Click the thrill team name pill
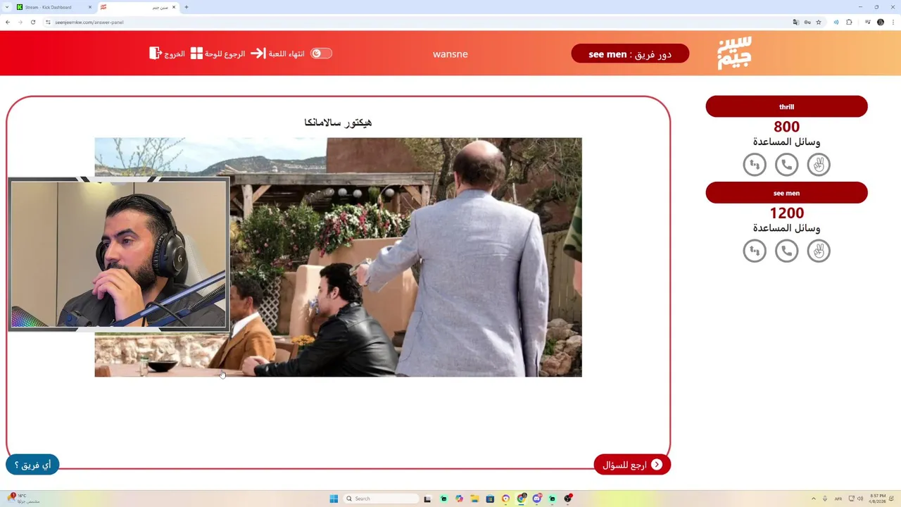Viewport: 901px width, 507px height. 786,107
